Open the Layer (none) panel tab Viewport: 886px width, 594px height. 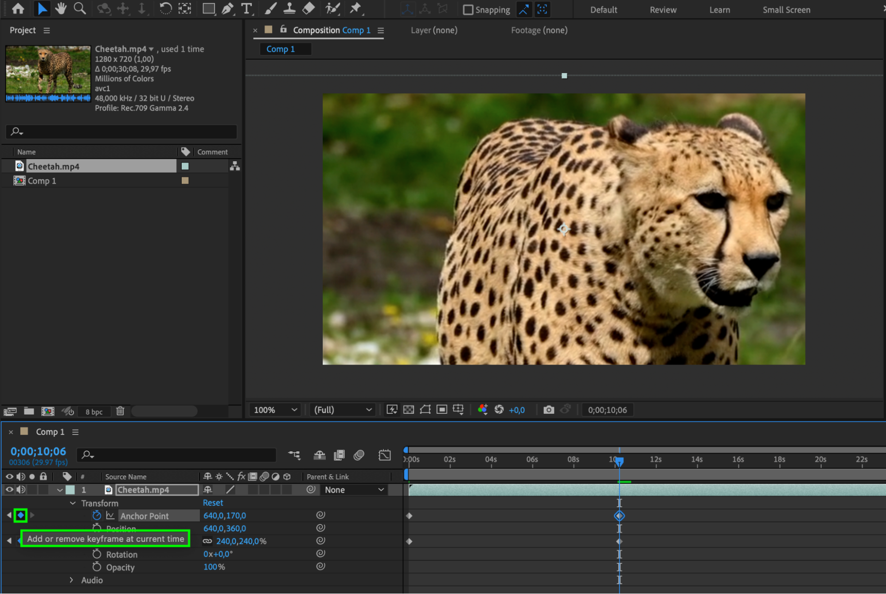(433, 30)
